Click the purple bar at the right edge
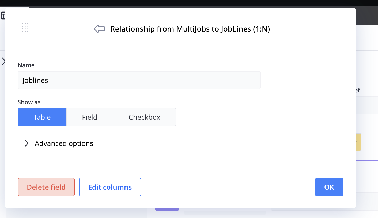This screenshot has height=218, width=378. pos(367,161)
